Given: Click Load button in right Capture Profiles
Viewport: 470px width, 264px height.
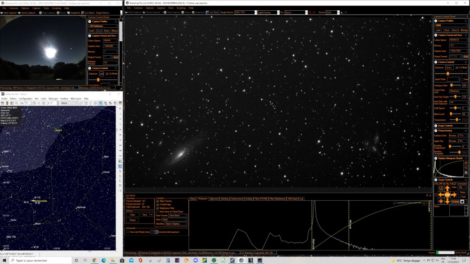Looking at the screenshot, I should coord(438,30).
